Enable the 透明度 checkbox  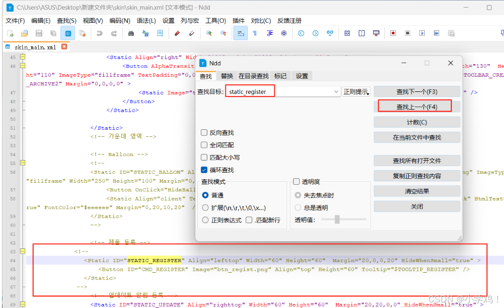(296, 181)
